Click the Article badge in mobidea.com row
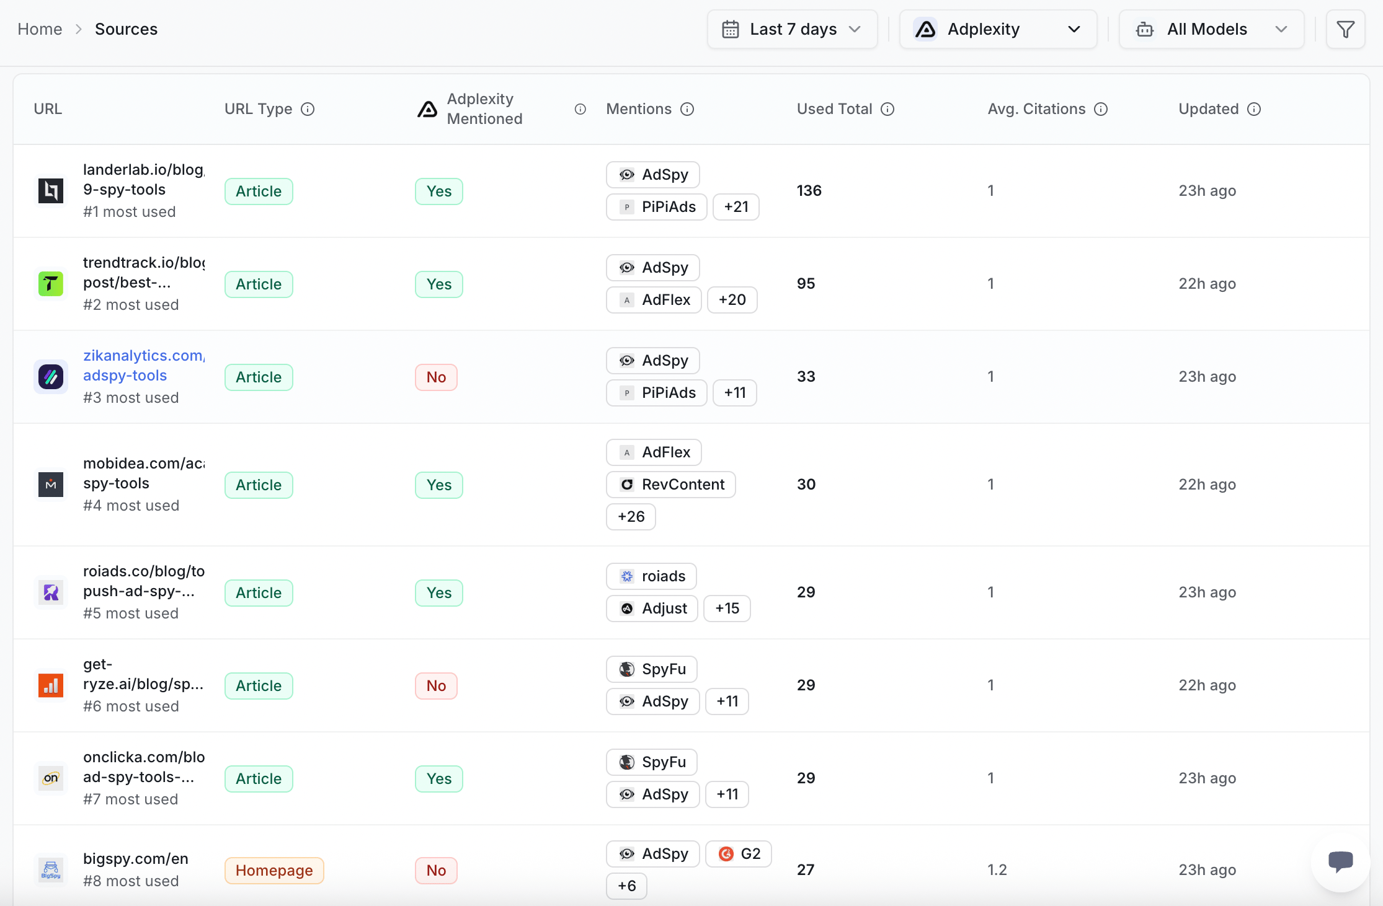The width and height of the screenshot is (1383, 906). tap(259, 485)
